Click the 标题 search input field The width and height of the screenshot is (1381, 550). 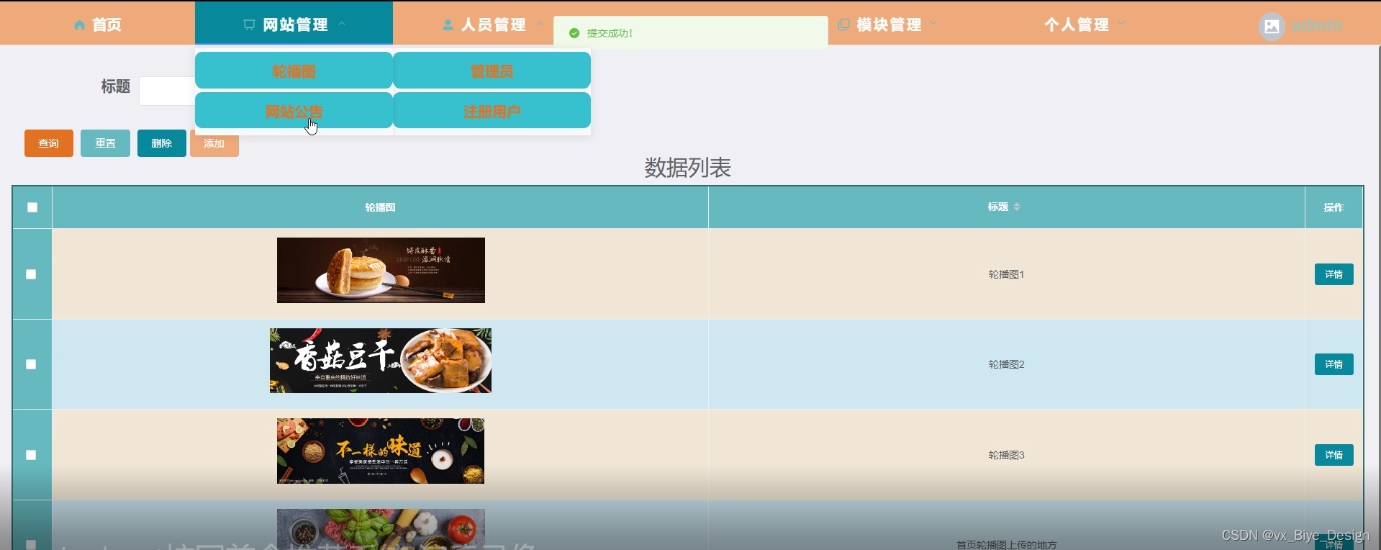(x=167, y=91)
